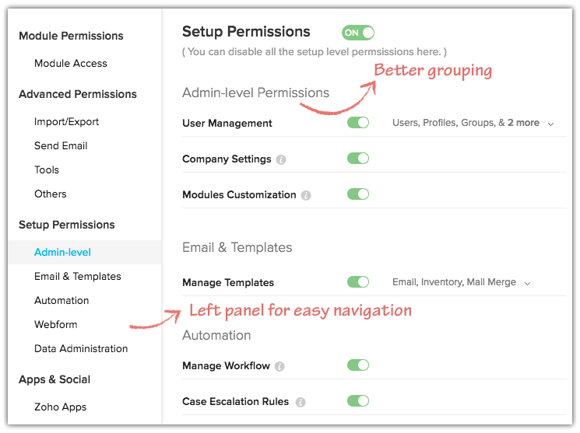Open Module Access in left panel
The height and width of the screenshot is (433, 580).
(x=71, y=63)
